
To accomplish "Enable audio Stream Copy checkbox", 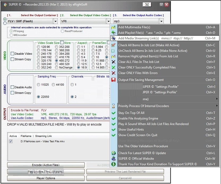I will click(12, 93).
